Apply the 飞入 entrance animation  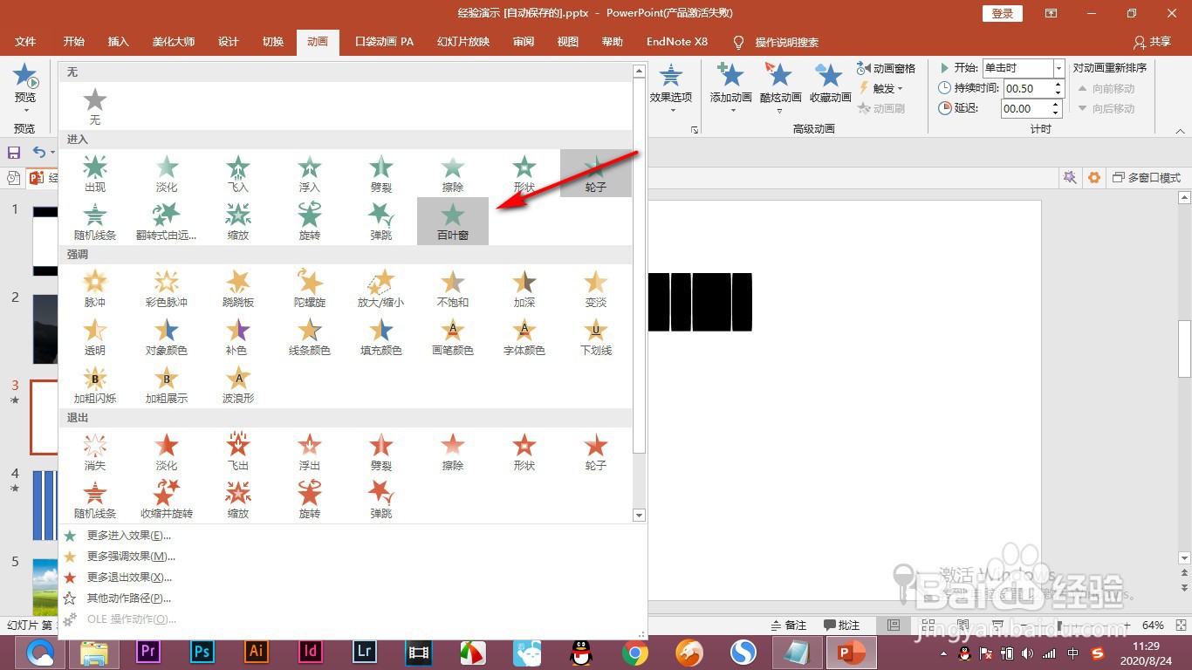[238, 173]
